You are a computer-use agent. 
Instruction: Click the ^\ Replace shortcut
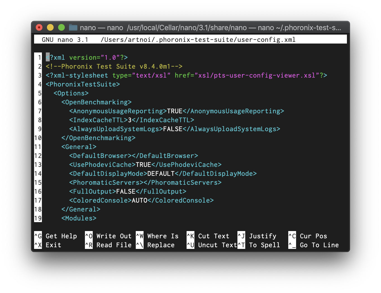[155, 245]
